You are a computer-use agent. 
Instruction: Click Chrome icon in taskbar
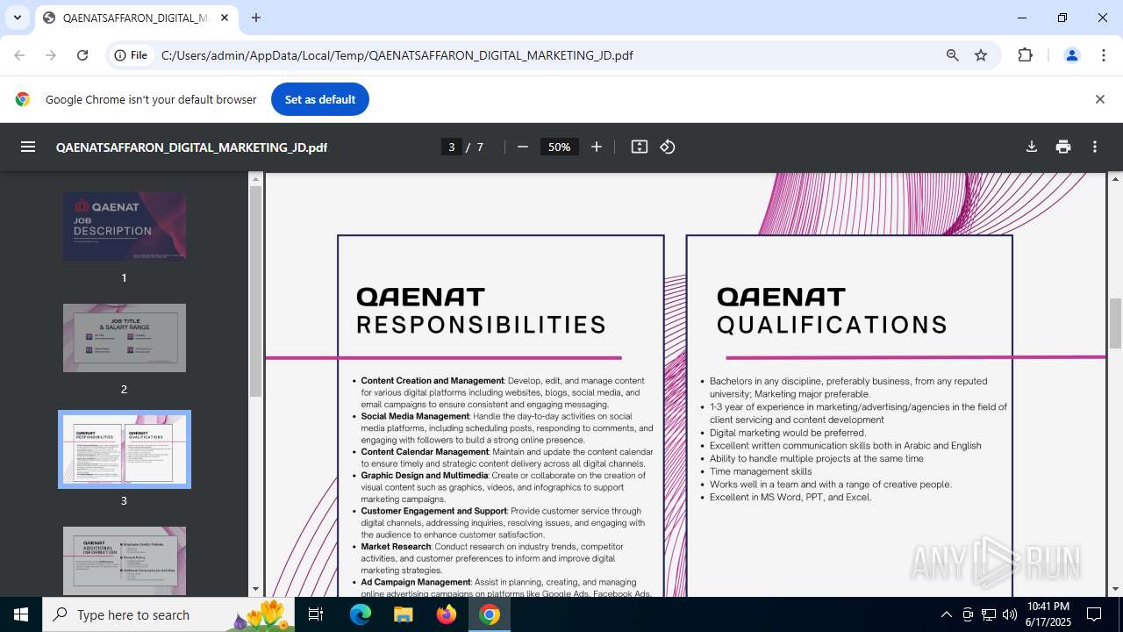[x=490, y=614]
